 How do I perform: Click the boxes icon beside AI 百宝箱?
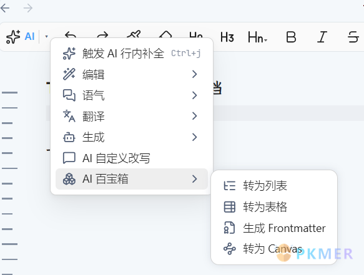point(69,179)
